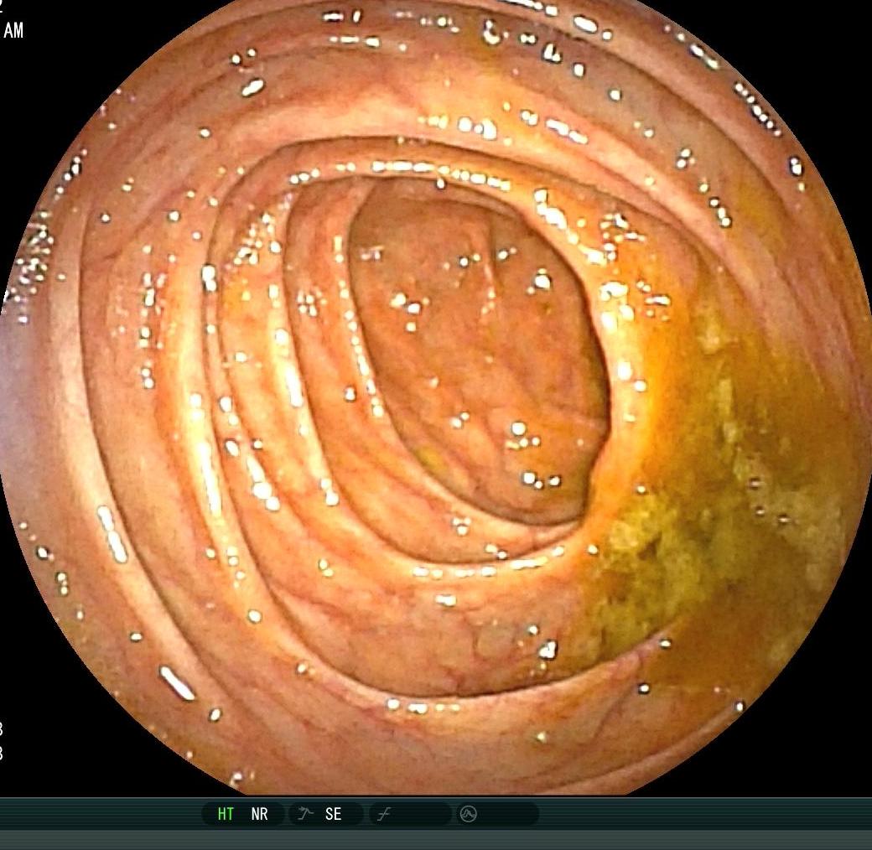Screen dimensions: 872x850
Task: Click the green HT indicator
Action: click(226, 814)
